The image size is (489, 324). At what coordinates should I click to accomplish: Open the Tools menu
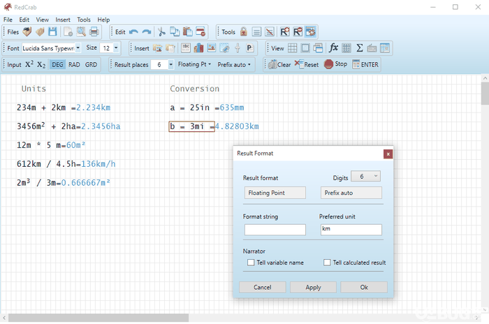pos(84,20)
